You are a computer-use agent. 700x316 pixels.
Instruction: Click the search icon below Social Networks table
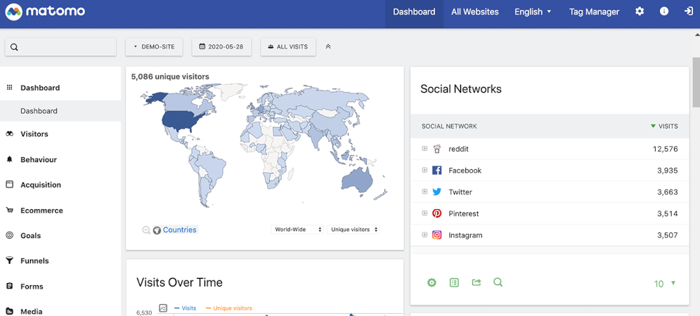coord(498,282)
